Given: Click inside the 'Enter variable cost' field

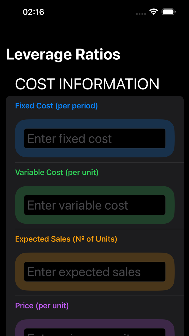Looking at the screenshot, I should point(95,205).
